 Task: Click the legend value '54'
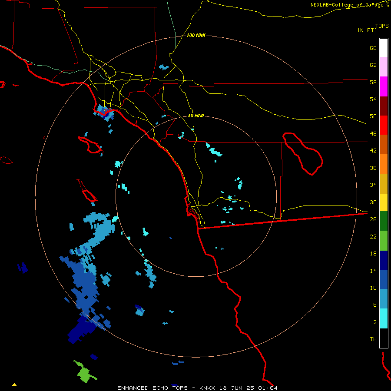pos(373,99)
